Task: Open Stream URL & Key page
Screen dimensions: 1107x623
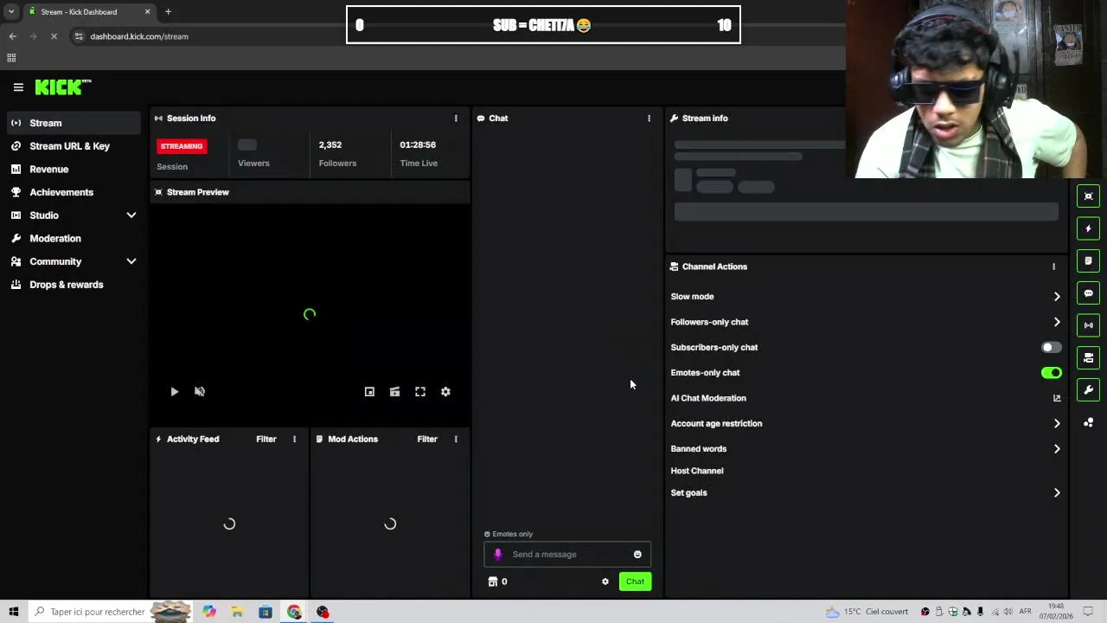Action: point(73,146)
